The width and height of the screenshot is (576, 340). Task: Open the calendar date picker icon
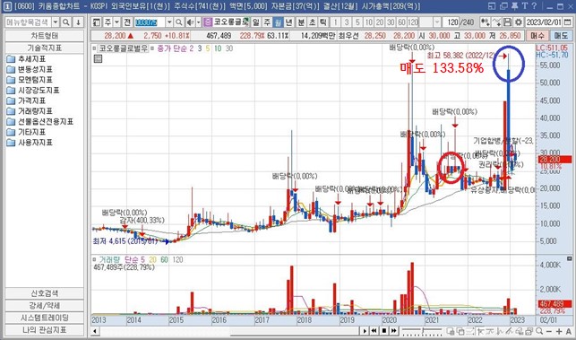[568, 22]
